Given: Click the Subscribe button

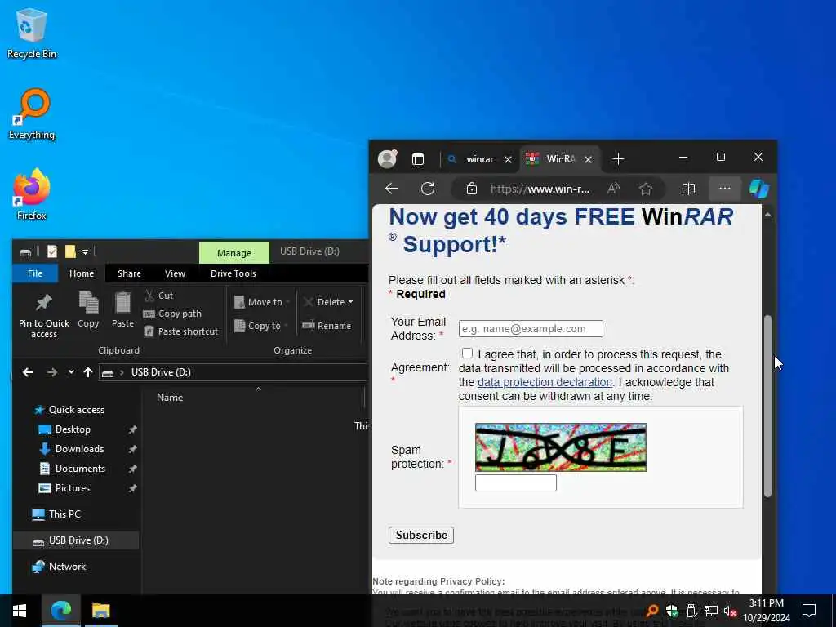Looking at the screenshot, I should click(421, 535).
